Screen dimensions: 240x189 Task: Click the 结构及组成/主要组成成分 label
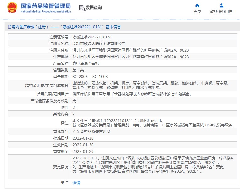pyautogui.click(x=47, y=86)
